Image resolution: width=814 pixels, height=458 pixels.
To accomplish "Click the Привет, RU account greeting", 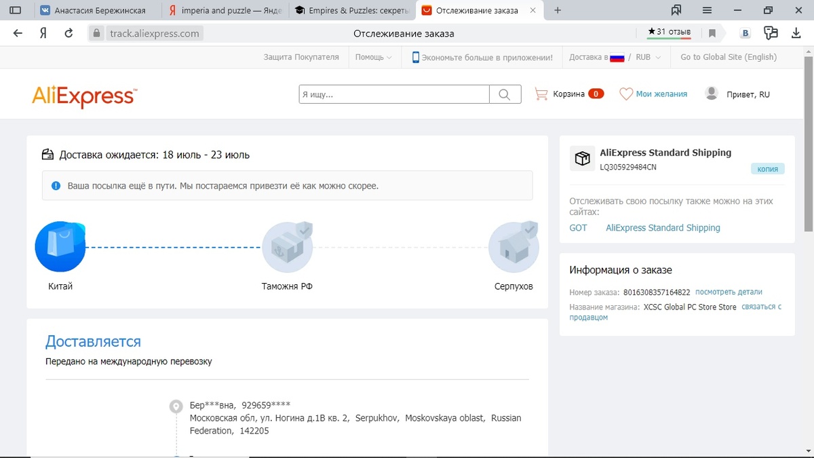I will coord(748,94).
